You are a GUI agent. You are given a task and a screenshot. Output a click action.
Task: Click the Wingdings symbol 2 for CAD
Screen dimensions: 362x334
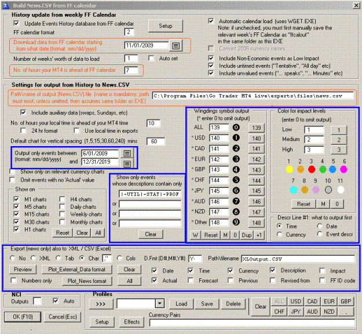tap(236, 148)
